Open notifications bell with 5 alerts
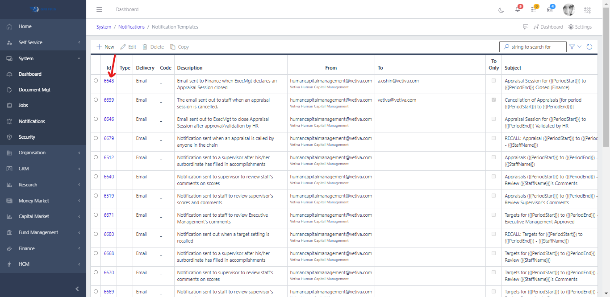Viewport: 610px width, 297px height. point(517,9)
